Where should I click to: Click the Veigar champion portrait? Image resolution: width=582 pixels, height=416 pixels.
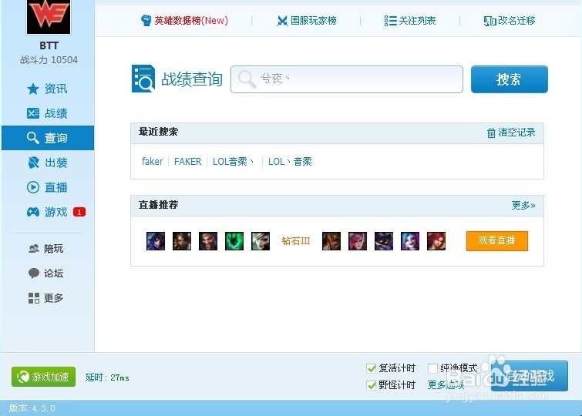coord(384,241)
